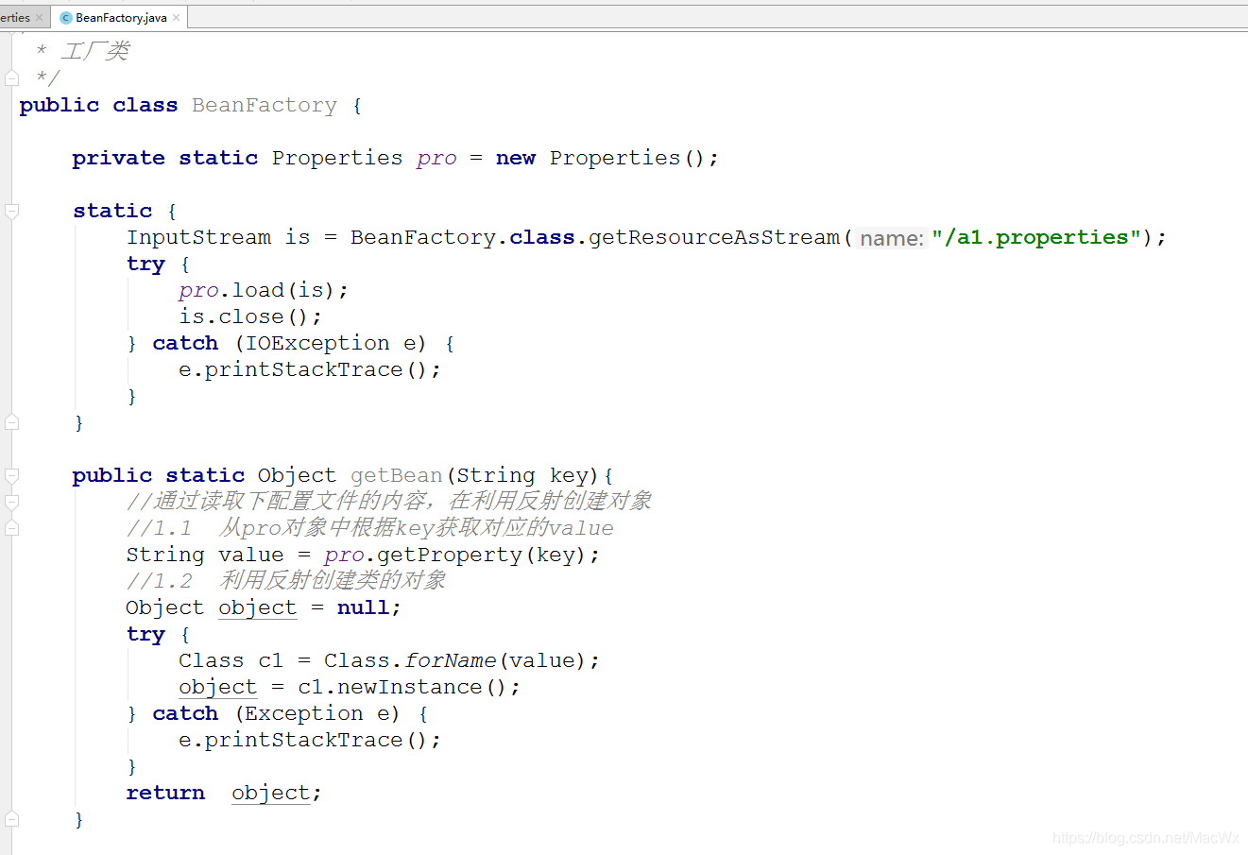The height and width of the screenshot is (855, 1248).
Task: Click the comment '//通过读取下配置文件的内容'
Action: (x=389, y=501)
